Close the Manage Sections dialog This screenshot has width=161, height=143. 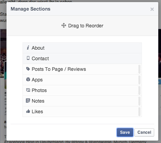(152, 9)
